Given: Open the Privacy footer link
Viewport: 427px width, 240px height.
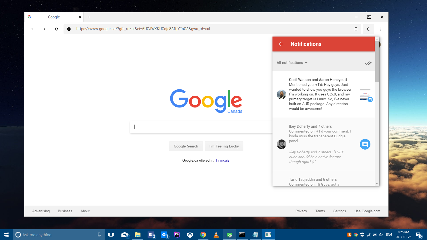Looking at the screenshot, I should coord(301,211).
